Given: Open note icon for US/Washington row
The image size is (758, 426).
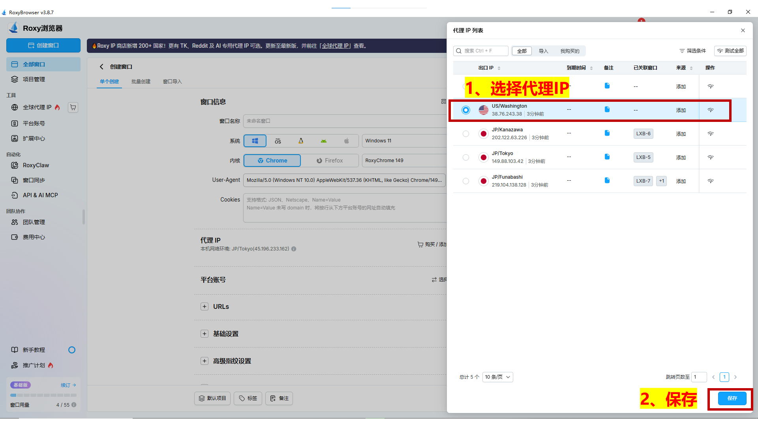Looking at the screenshot, I should point(607,109).
